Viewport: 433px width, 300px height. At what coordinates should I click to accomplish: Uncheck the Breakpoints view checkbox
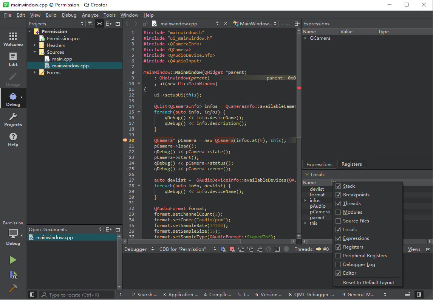[x=338, y=195]
